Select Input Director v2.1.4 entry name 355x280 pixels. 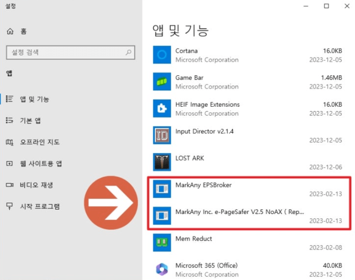204,131
